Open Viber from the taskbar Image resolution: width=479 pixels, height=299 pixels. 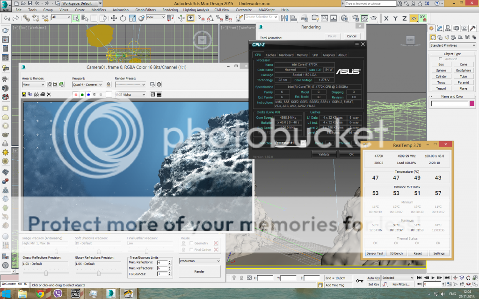[58, 294]
